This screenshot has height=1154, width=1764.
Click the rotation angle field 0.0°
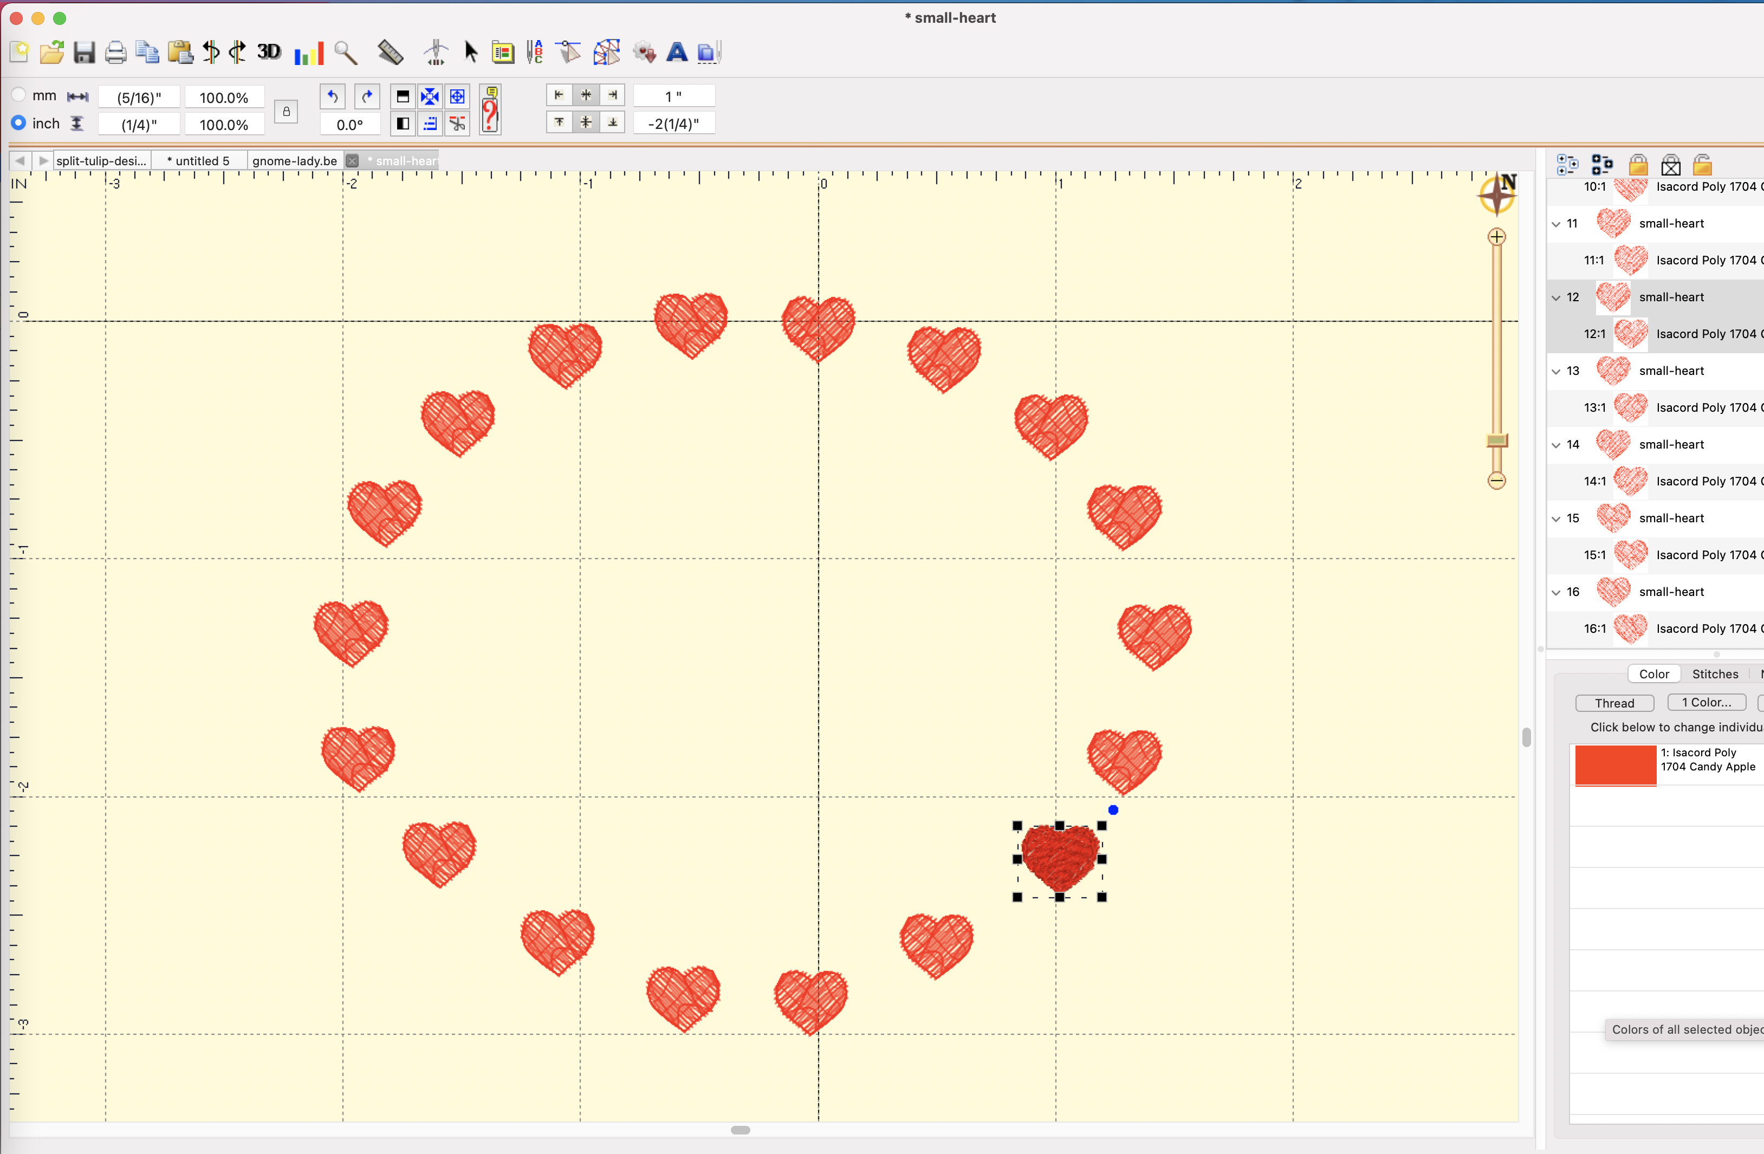350,125
